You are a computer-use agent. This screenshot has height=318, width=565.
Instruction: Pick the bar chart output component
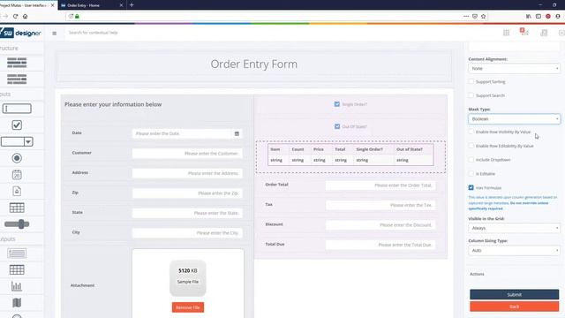(x=17, y=286)
